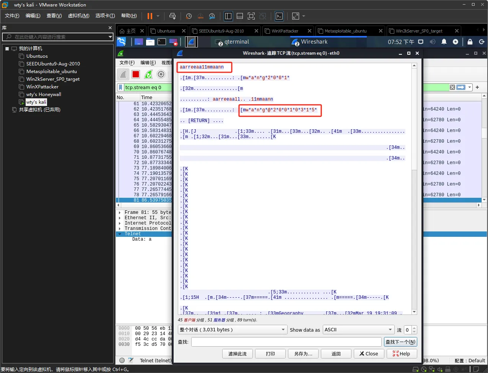The height and width of the screenshot is (373, 488).
Task: Open capture options gear icon
Action: 161,74
